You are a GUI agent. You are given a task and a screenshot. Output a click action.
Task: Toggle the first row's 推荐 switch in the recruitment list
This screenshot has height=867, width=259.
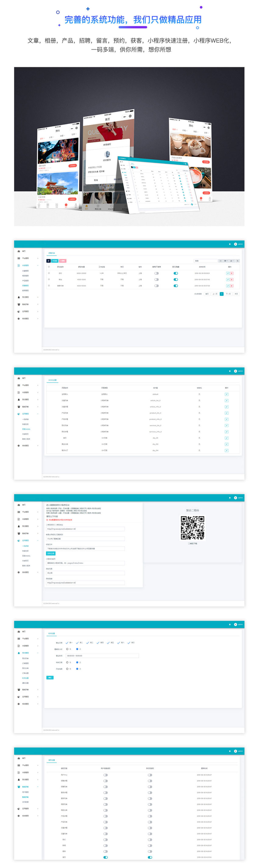[x=157, y=273]
